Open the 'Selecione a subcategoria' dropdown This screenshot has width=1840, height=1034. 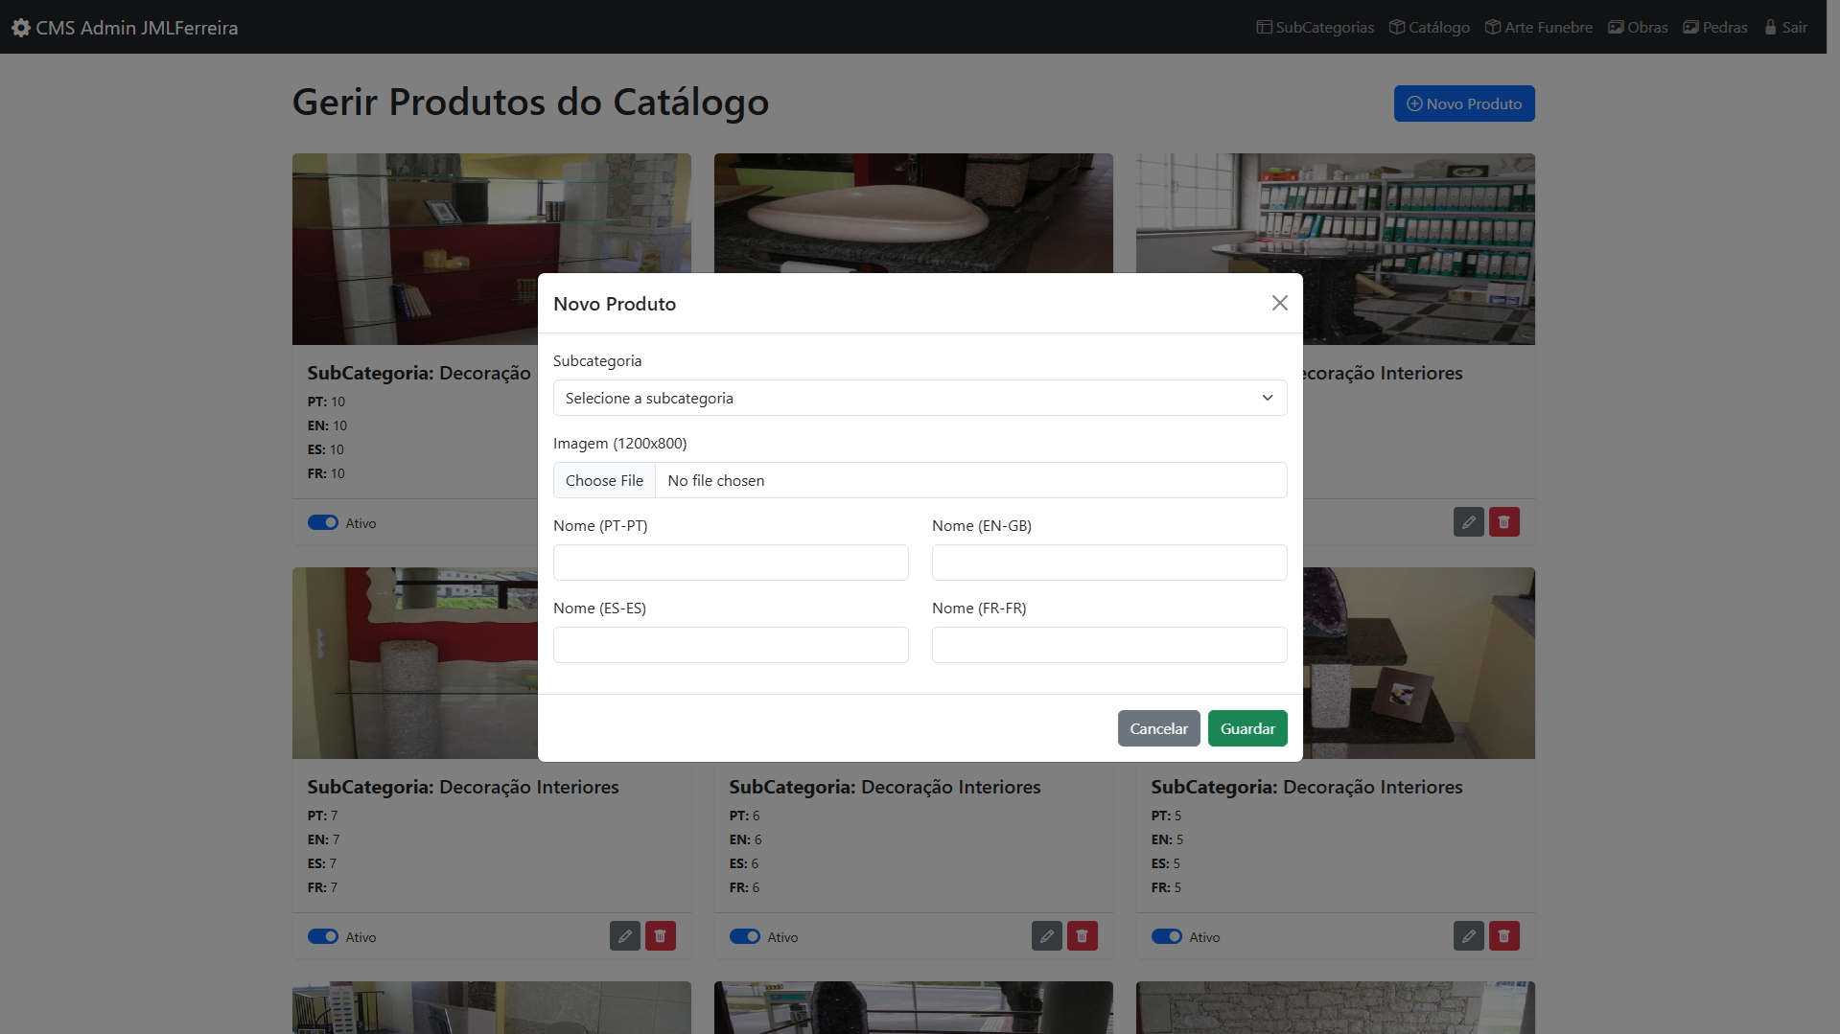coord(920,398)
